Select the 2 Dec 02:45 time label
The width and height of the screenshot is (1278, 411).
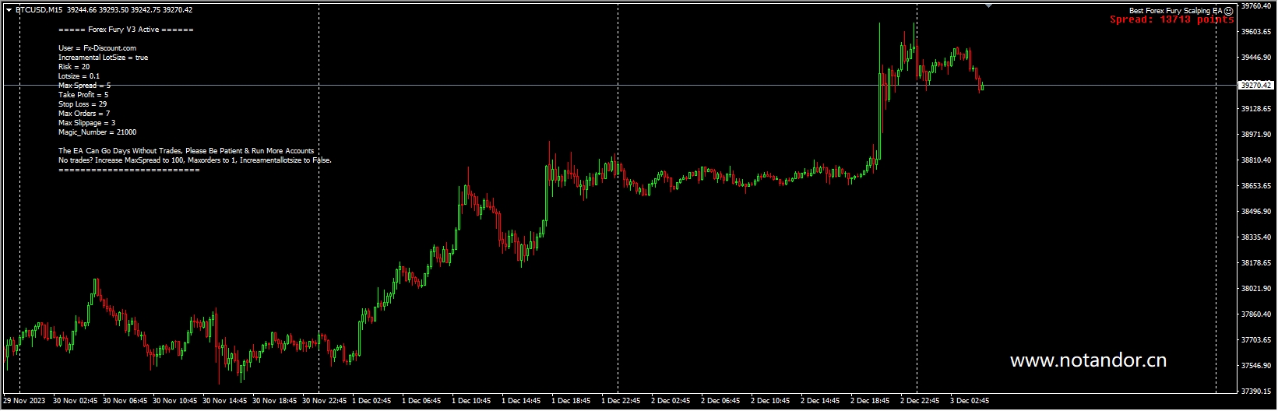671,402
